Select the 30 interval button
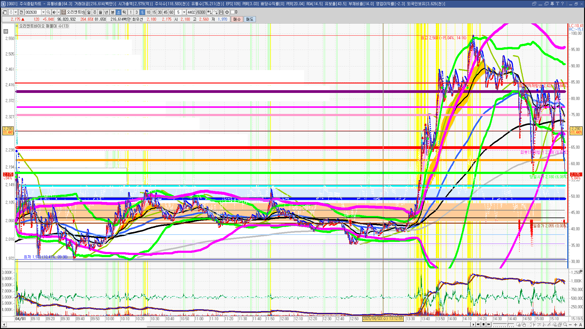 click(x=160, y=12)
